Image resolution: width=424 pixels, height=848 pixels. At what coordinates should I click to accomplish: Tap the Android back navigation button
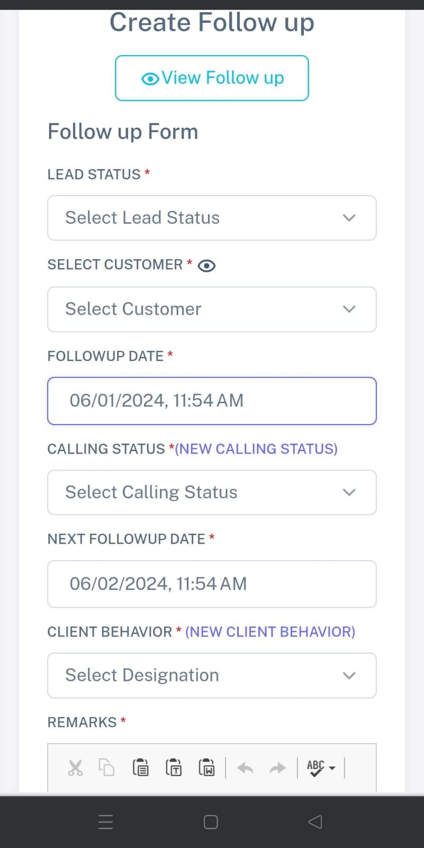pyautogui.click(x=315, y=822)
